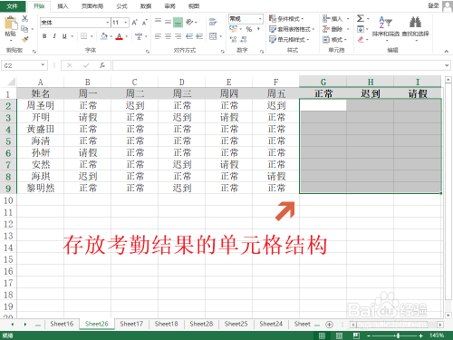Viewport: 453px width, 340px height.
Task: Click the Cut scissors icon
Action: [x=25, y=19]
